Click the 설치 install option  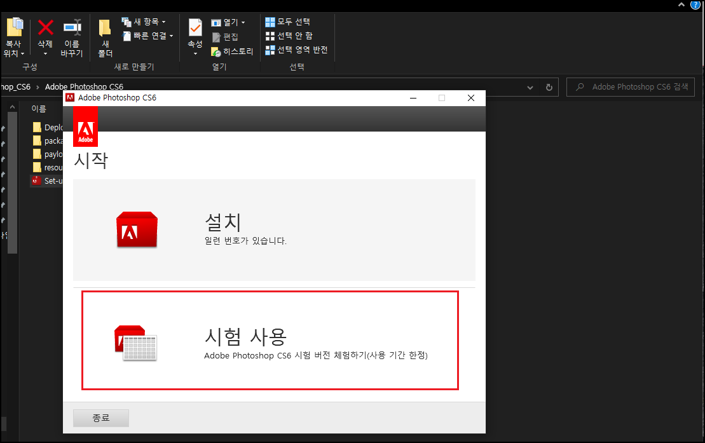tap(274, 230)
